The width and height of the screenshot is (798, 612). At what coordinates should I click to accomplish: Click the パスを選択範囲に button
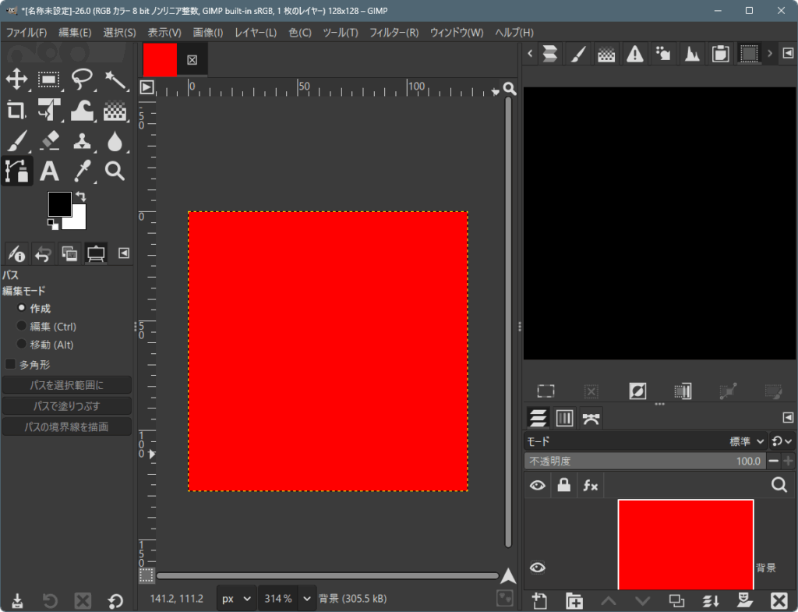pyautogui.click(x=66, y=384)
